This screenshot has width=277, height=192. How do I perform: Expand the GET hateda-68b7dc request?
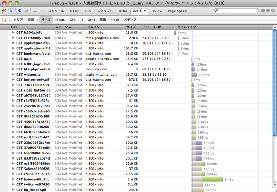tap(13, 179)
